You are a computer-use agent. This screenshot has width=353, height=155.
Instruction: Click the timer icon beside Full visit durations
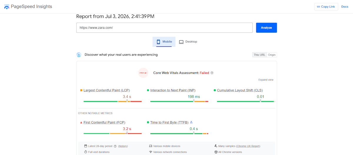[86, 152]
